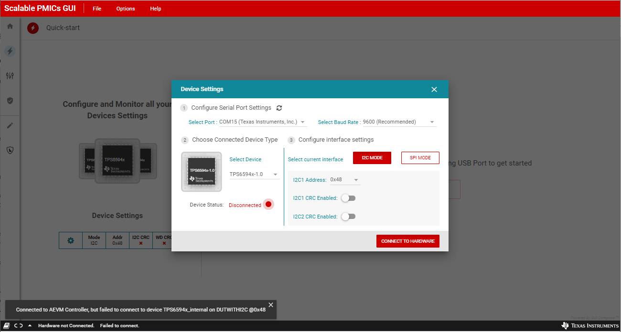Open the I2C1 Address dropdown

345,180
